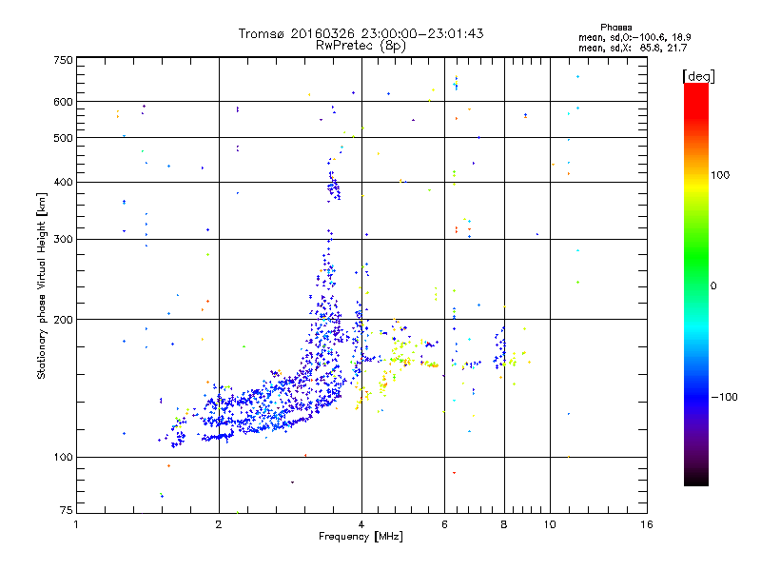Click the plot title 'Tromsø 20160326 23:00:00-23:01:43'

(361, 33)
